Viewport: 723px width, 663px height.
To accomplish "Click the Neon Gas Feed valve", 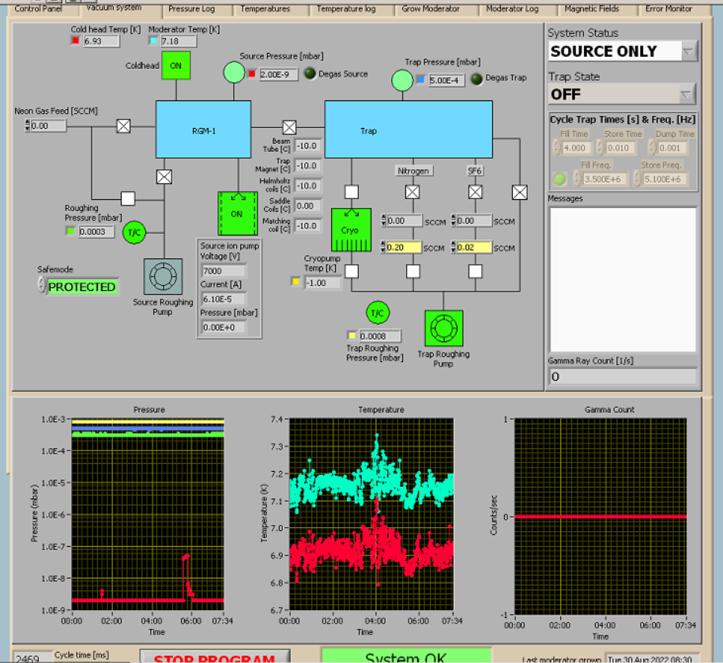I will click(x=123, y=126).
